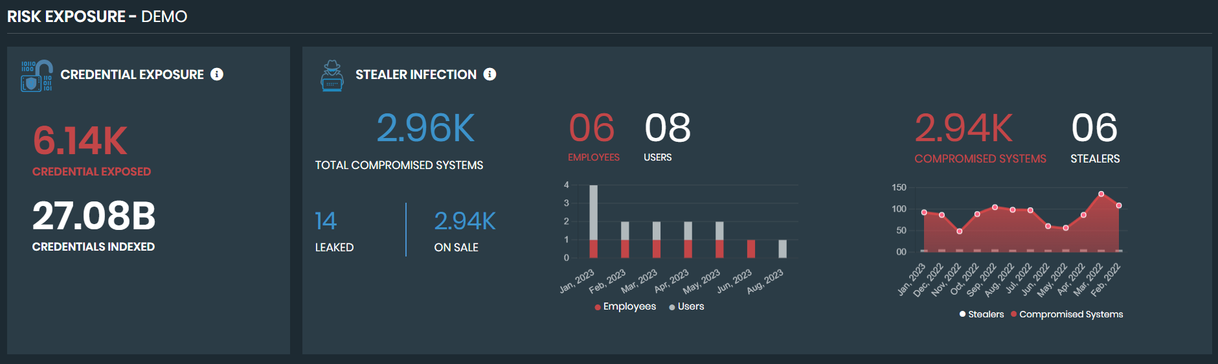Toggle Stealers legend in area chart
This screenshot has height=364, width=1218.
point(982,314)
